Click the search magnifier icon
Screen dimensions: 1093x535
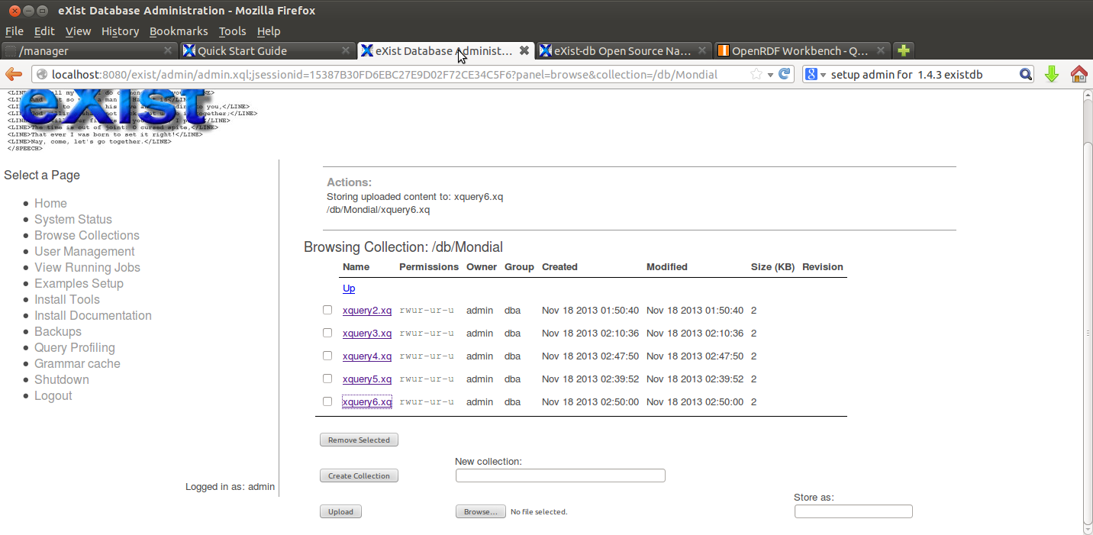pyautogui.click(x=1027, y=74)
